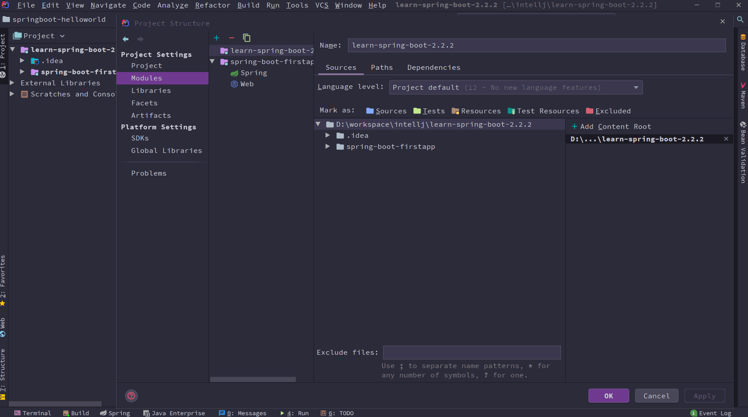Click the Add Content Root link

[x=610, y=126]
